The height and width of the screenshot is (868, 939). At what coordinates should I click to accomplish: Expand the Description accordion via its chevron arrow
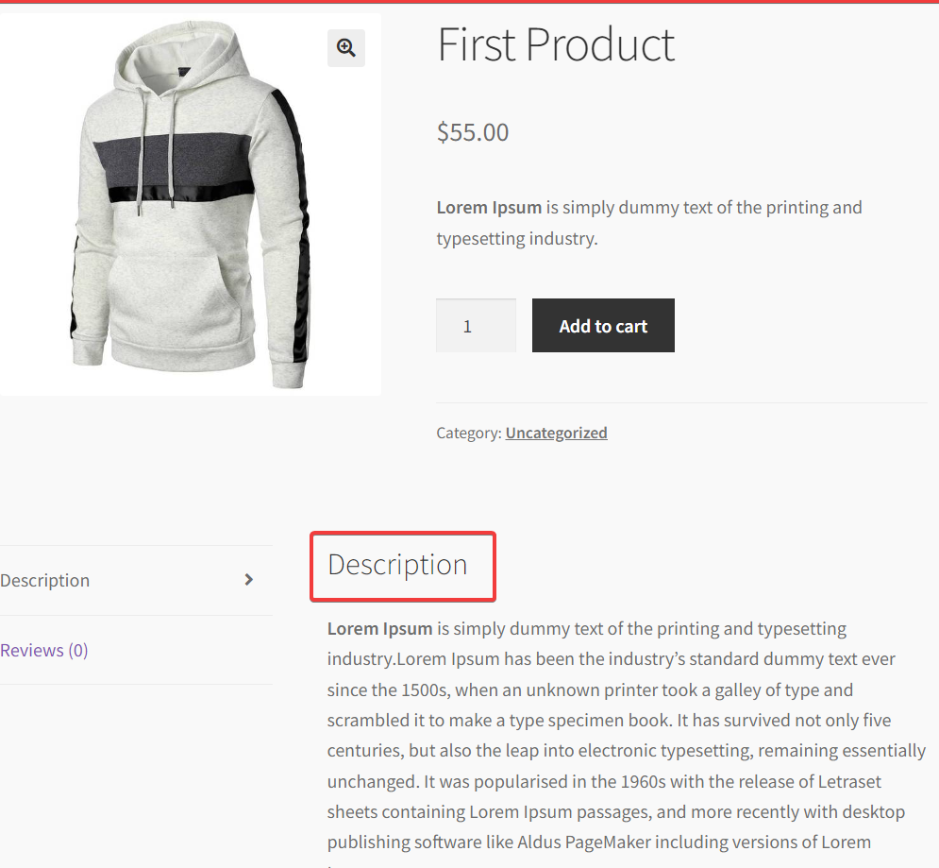250,580
